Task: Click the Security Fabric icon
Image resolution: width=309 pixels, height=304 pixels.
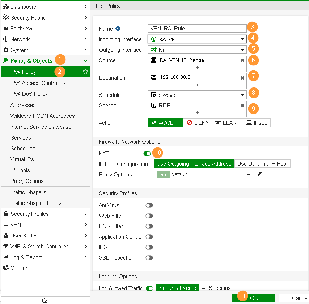Action: tap(6, 17)
